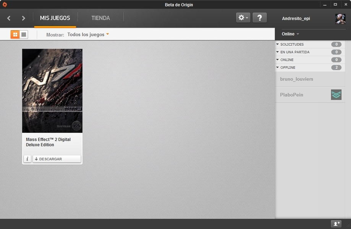The image size is (351, 229).
Task: Open the Todos los juegos filter dropdown
Action: click(x=88, y=34)
